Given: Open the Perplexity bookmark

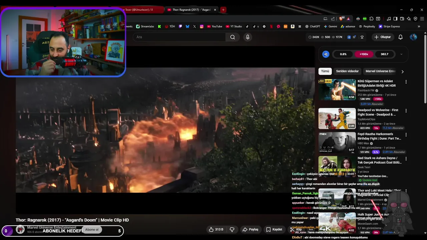Looking at the screenshot, I should (367, 26).
